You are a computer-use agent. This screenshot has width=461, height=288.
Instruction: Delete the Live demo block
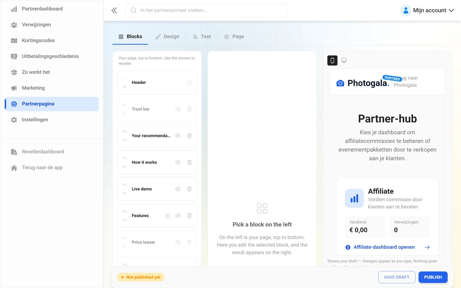[x=190, y=189]
